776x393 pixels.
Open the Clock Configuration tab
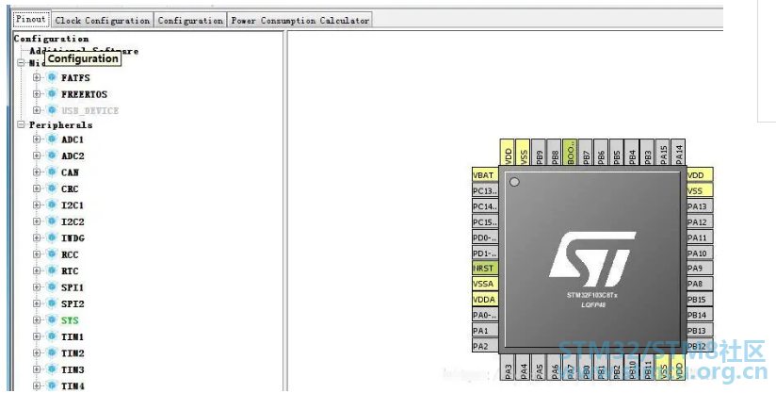(x=103, y=21)
